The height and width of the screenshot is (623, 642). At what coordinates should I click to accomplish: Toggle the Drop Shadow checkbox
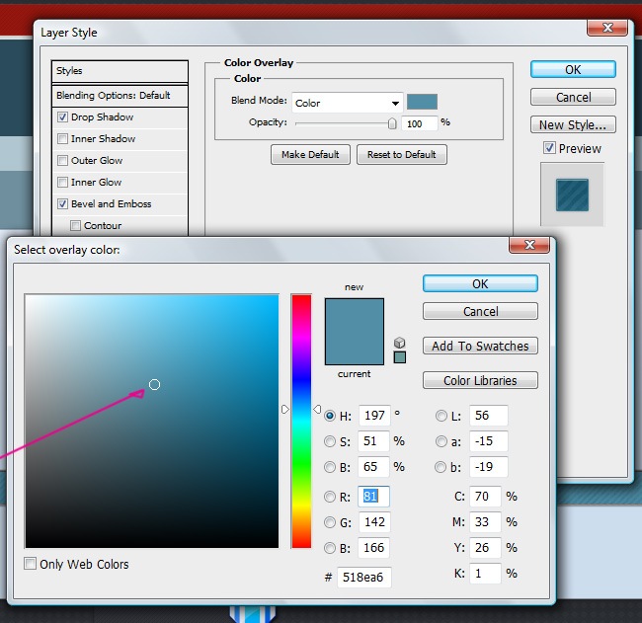pos(63,117)
